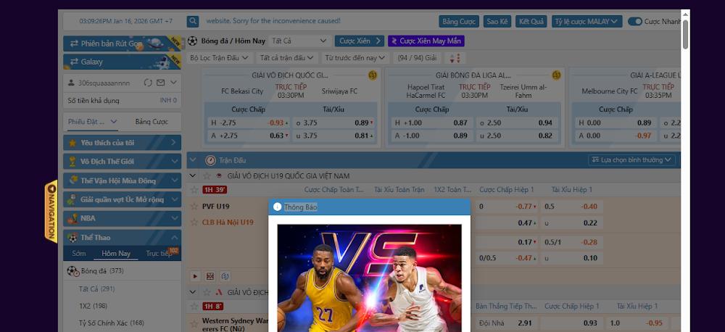
Task: Click the sort order arrows icon
Action: pos(455,58)
